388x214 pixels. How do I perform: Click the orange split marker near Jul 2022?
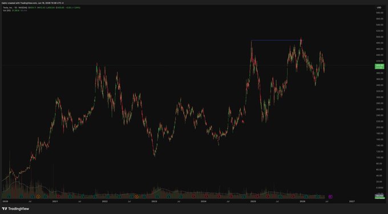click(x=136, y=197)
